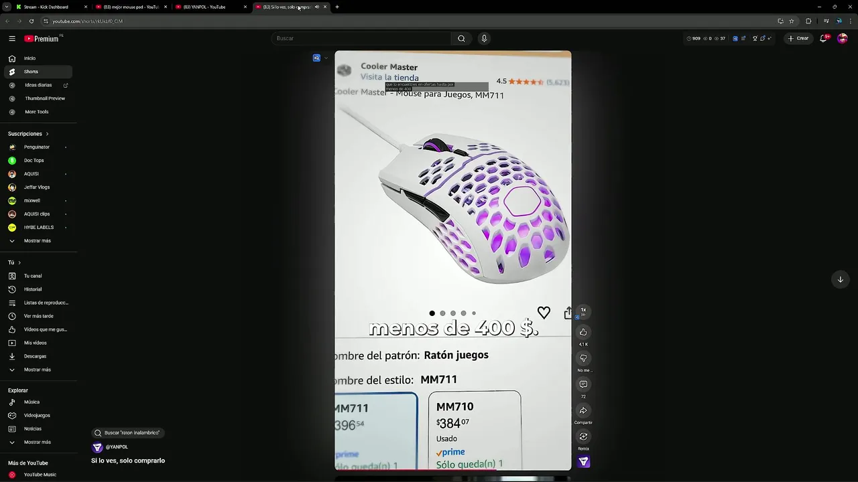Open Ver más tarde playlist
858x482 pixels.
coord(38,316)
